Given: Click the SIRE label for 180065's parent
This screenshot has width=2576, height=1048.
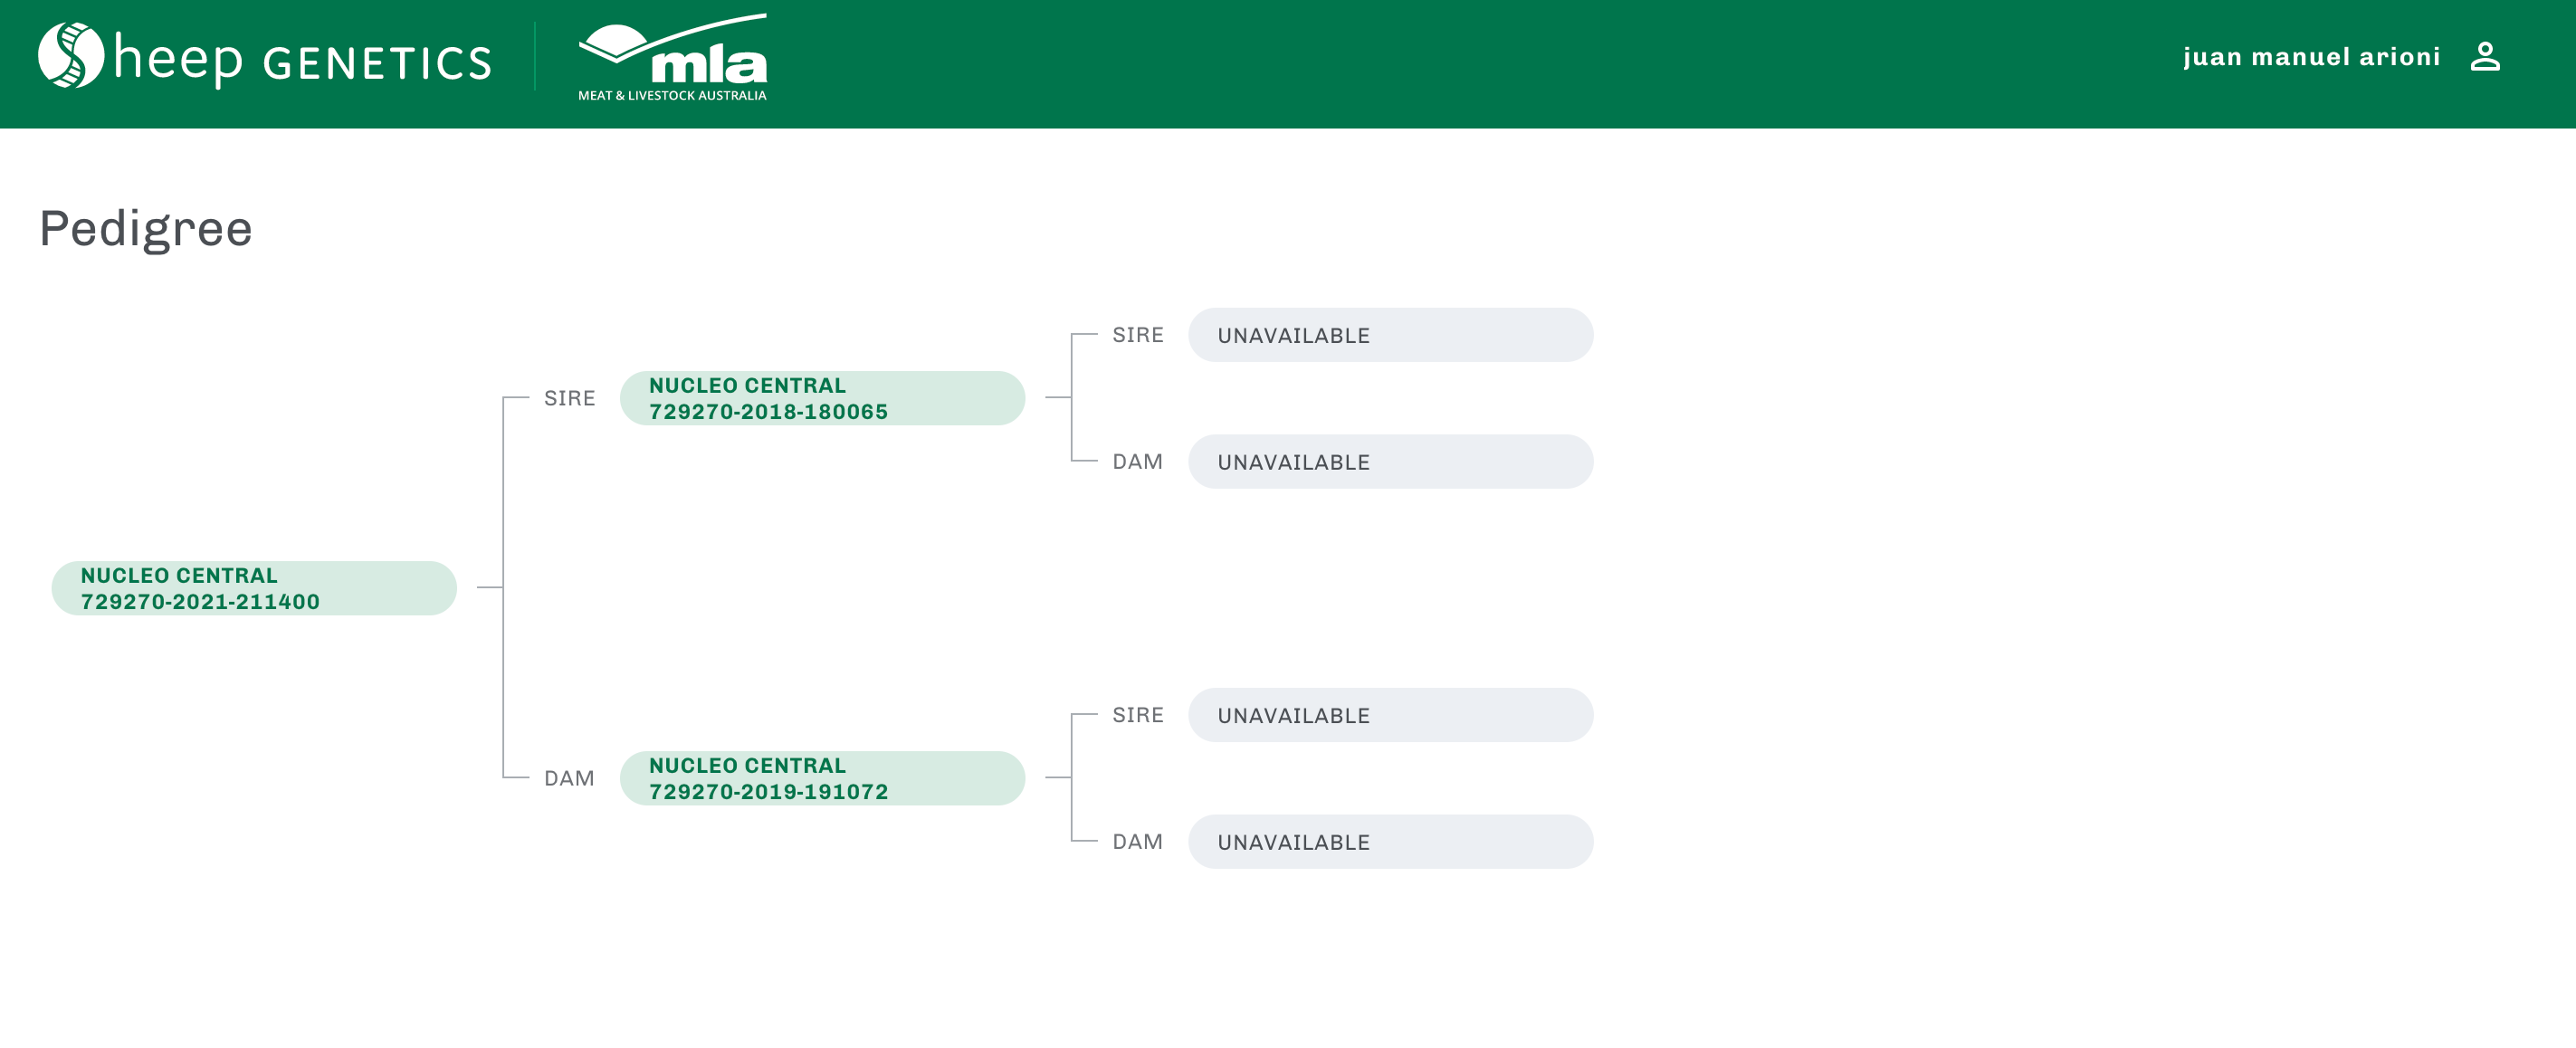Looking at the screenshot, I should pyautogui.click(x=1138, y=335).
